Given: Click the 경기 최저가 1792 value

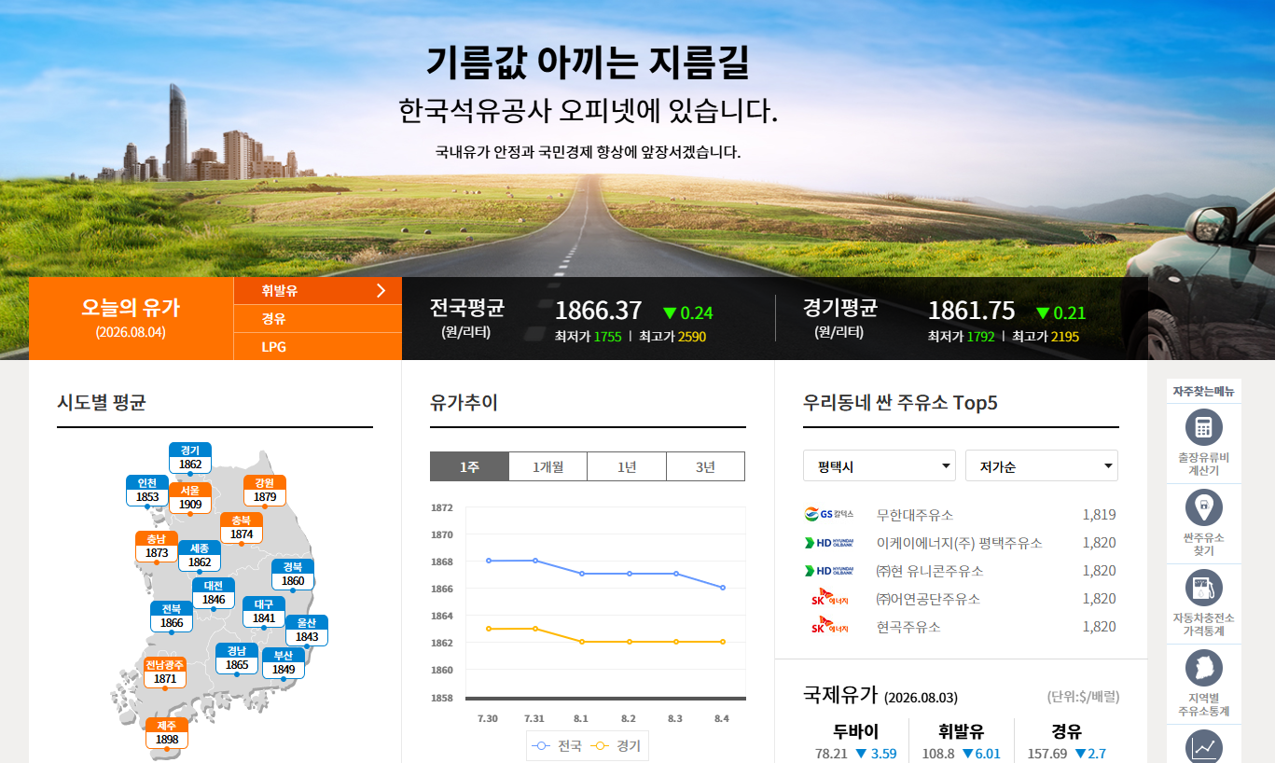Looking at the screenshot, I should pyautogui.click(x=980, y=337).
